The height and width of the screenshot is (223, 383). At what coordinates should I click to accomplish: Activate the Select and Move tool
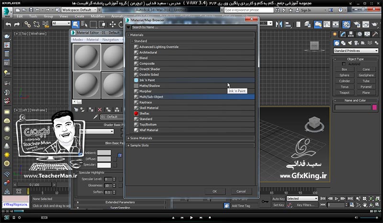click(113, 24)
